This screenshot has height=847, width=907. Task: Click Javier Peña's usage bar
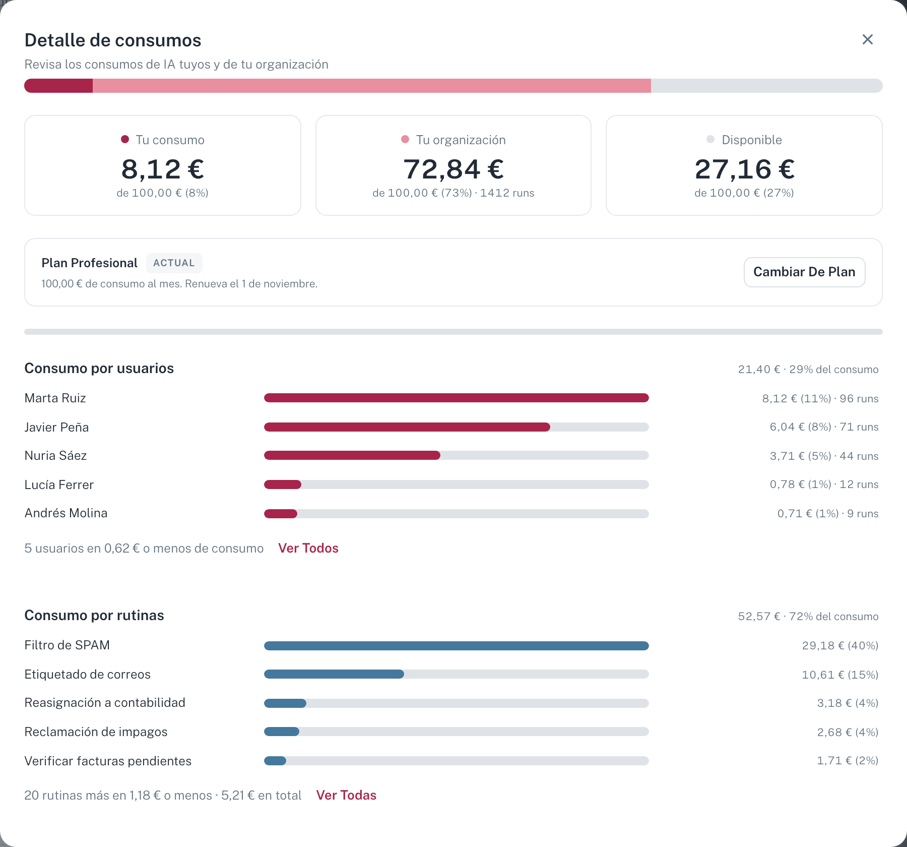click(x=457, y=427)
